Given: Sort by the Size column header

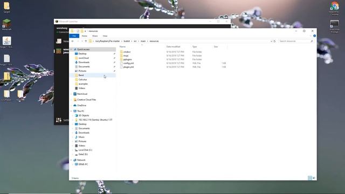Looking at the screenshot, I should (216, 47).
